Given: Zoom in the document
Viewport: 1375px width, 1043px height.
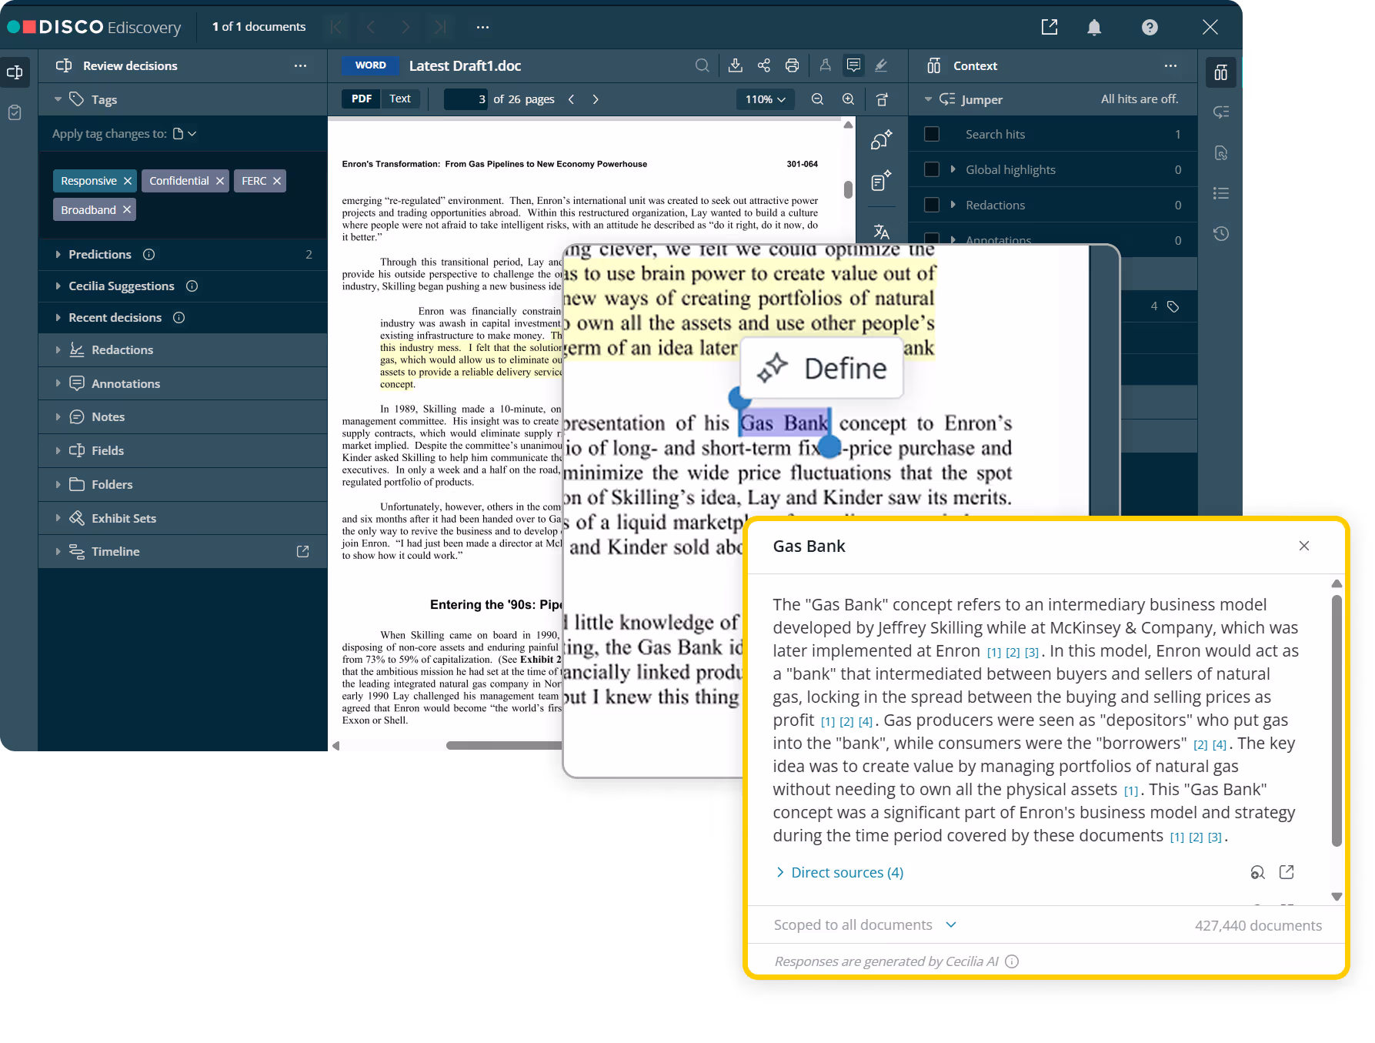Looking at the screenshot, I should [x=848, y=99].
